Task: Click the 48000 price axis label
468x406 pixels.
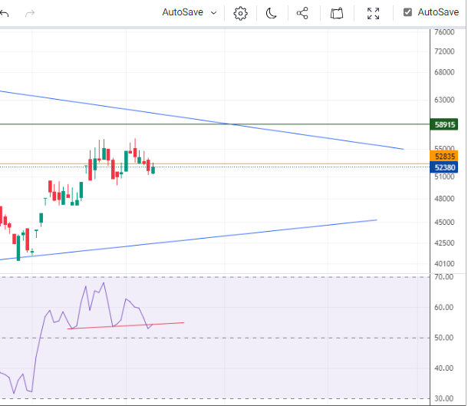Action: (444, 199)
